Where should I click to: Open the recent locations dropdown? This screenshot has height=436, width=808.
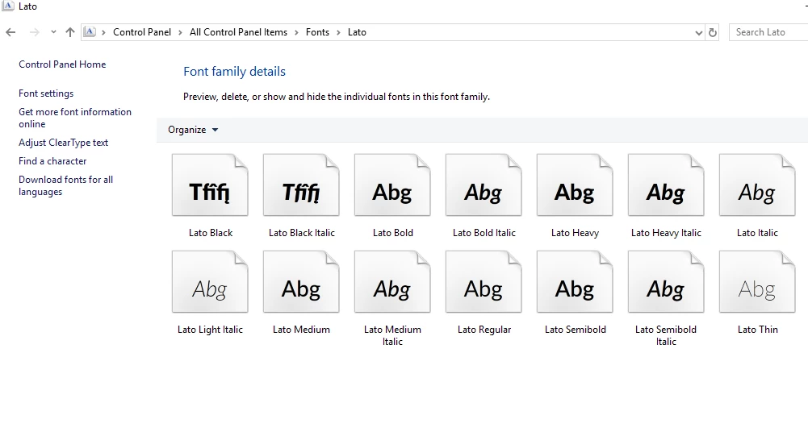(x=53, y=32)
